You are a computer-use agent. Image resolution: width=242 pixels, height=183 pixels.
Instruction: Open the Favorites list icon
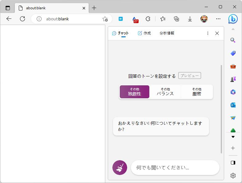163,19
